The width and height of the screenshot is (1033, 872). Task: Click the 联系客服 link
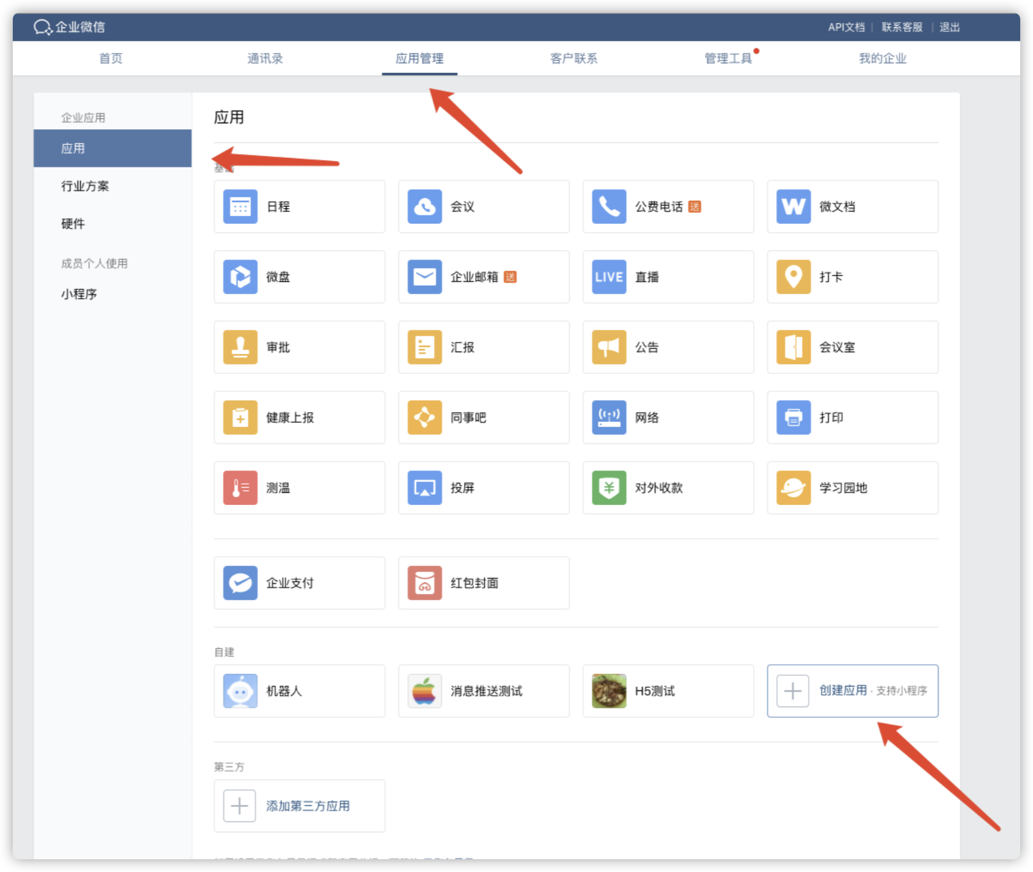tap(902, 27)
